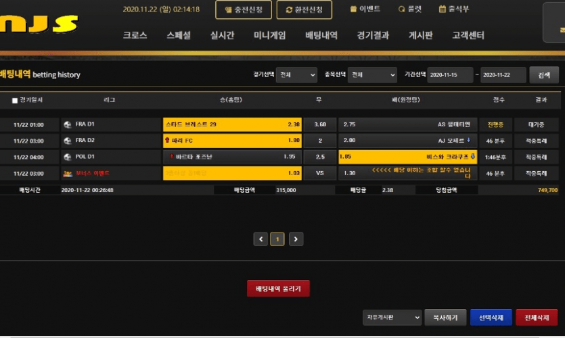Viewport: 565px width, 338px height.
Task: Click the 비스와 크라쿠프 away odds cell
Action: 407,157
